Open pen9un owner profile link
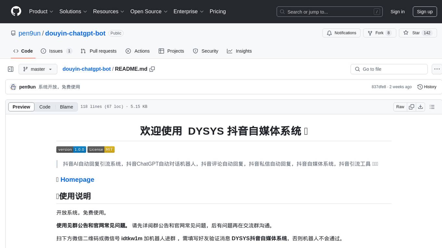 30,33
